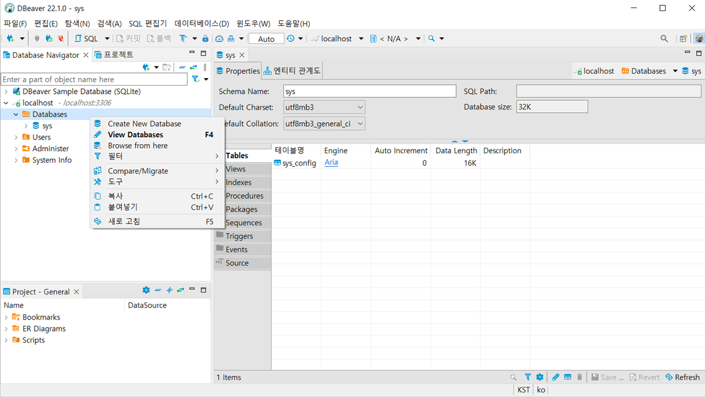Switch to the 프로젝트 tab

[114, 55]
